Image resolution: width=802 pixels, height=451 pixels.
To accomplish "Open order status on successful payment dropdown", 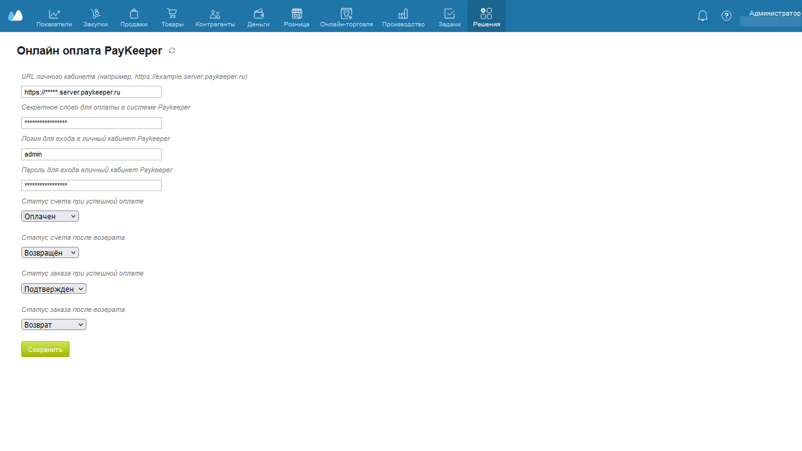I will click(54, 289).
